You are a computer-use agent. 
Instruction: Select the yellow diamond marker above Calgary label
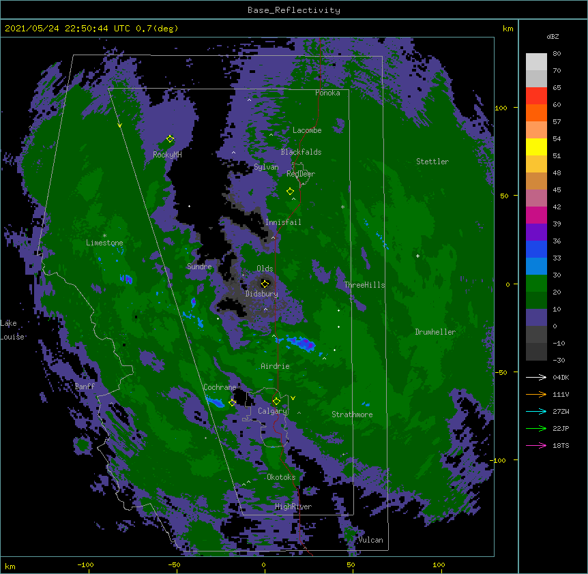[276, 402]
